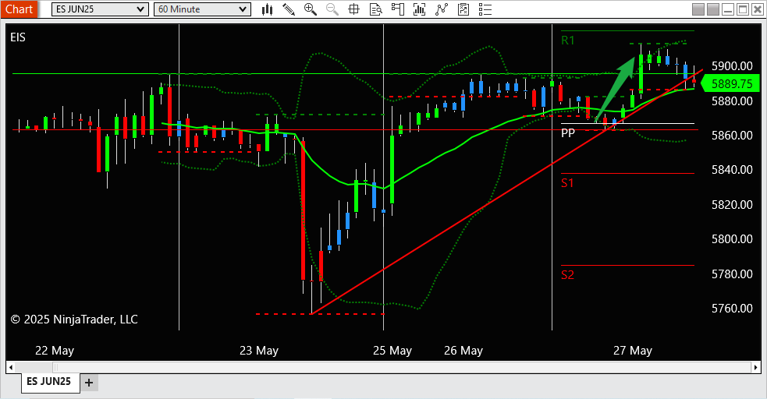Click the 23 May date label

259,351
